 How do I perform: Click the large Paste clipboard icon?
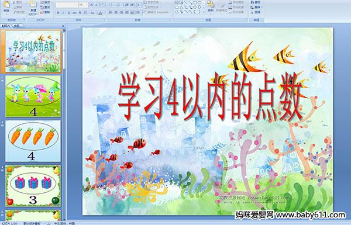pyautogui.click(x=6, y=5)
